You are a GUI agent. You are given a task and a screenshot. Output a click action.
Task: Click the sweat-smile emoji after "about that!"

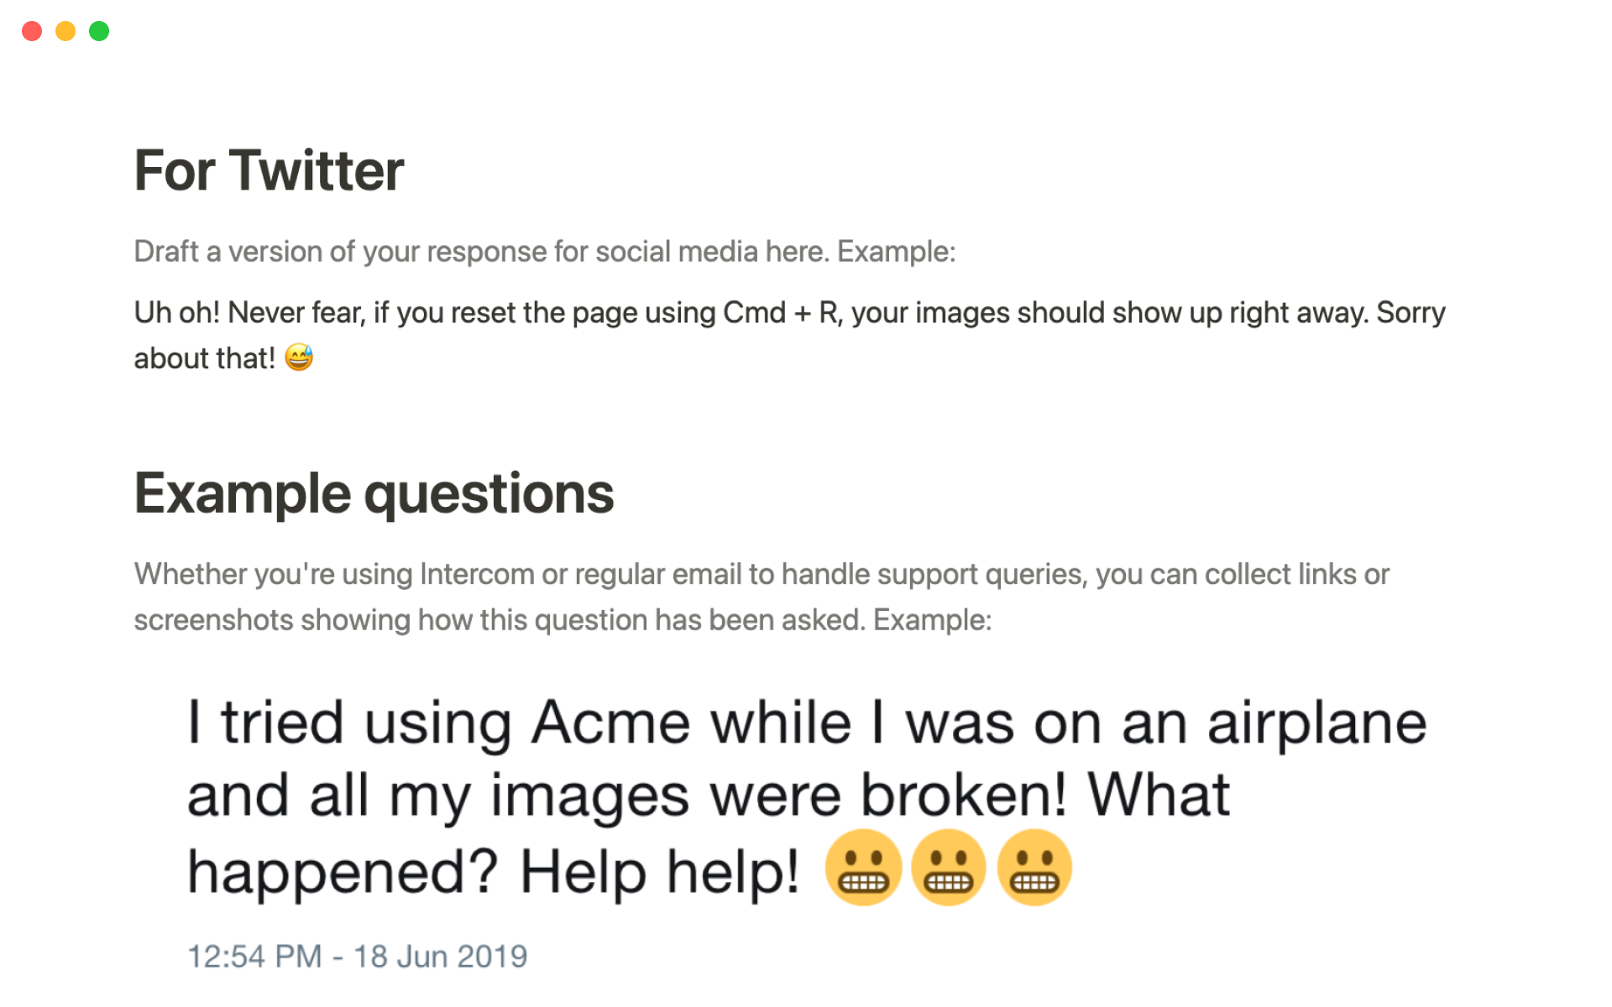point(299,358)
